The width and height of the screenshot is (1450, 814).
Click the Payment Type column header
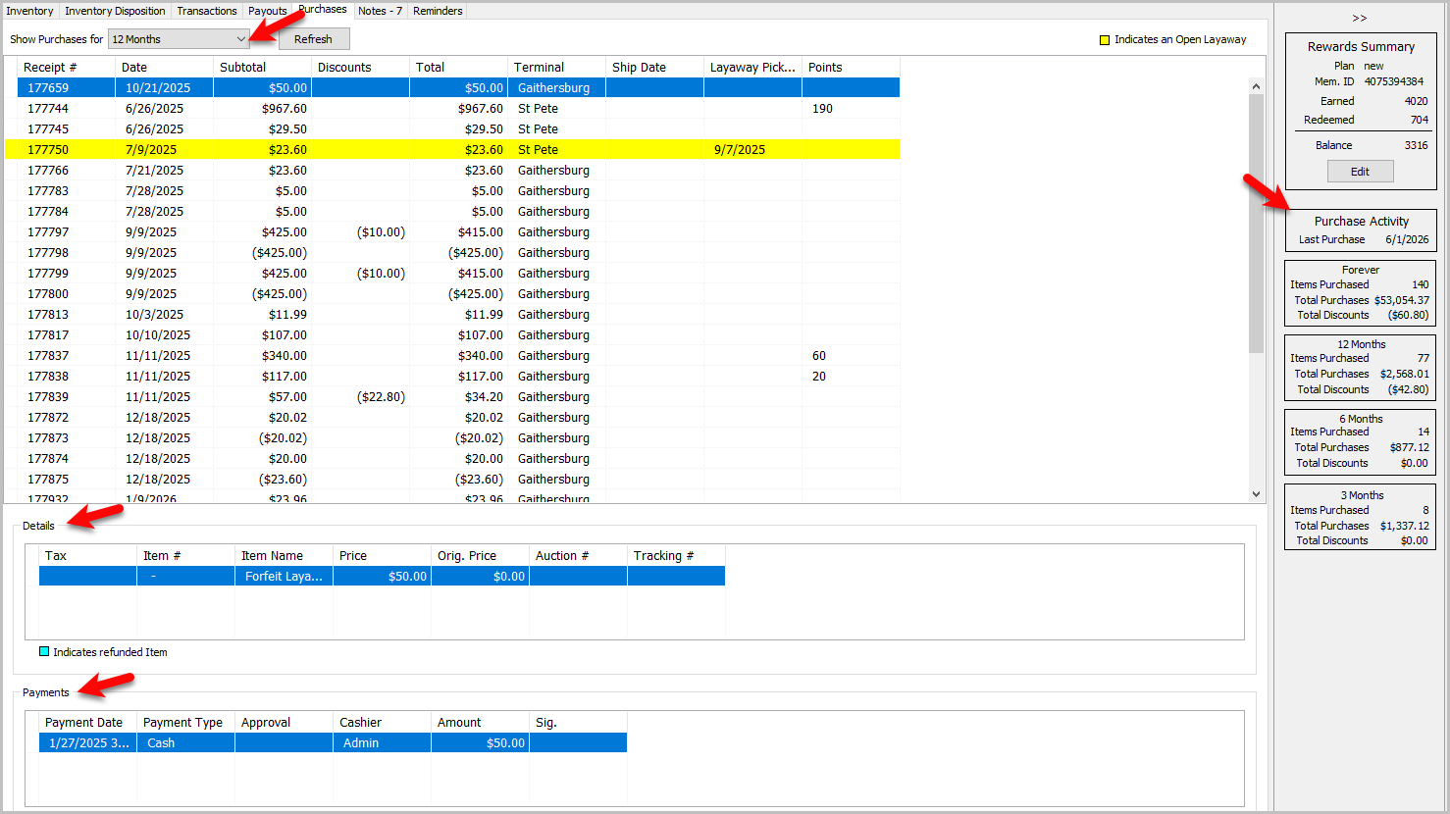186,722
